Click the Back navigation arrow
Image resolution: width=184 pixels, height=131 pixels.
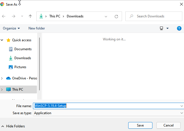coord(4,16)
